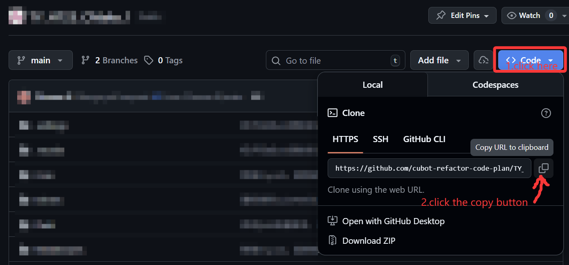569x265 pixels.
Task: Select the SSH clone option tab
Action: [x=380, y=139]
